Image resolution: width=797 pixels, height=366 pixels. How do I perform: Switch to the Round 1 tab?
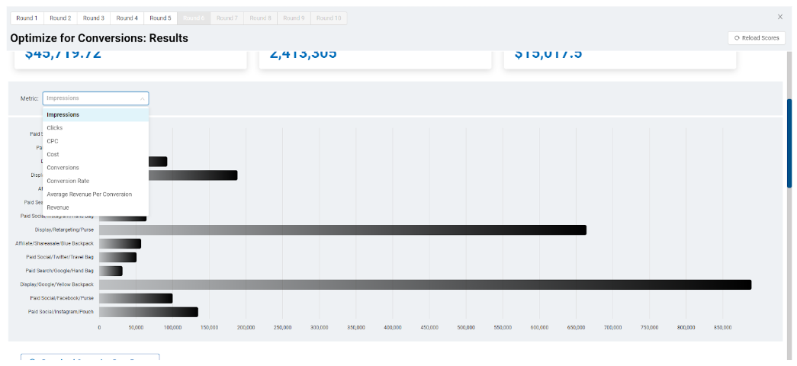[x=27, y=18]
